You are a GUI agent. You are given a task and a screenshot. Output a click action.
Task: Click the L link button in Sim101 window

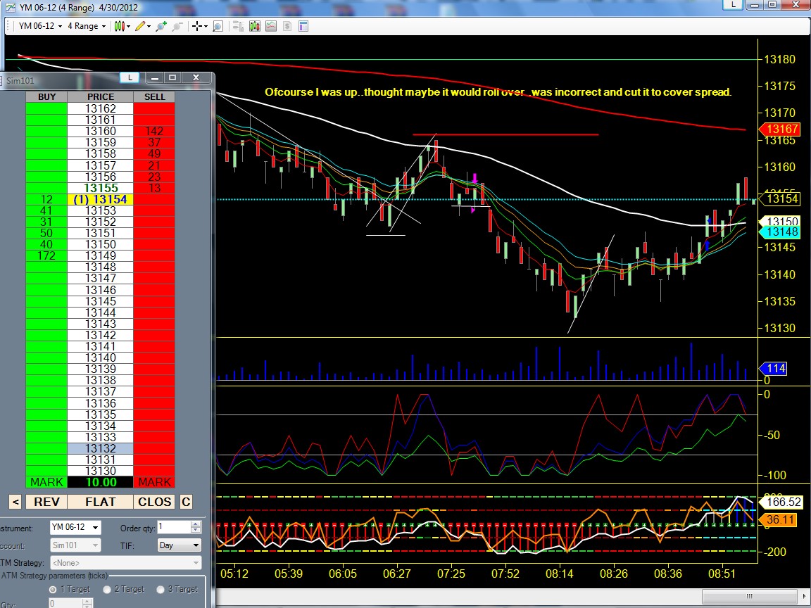[x=130, y=77]
